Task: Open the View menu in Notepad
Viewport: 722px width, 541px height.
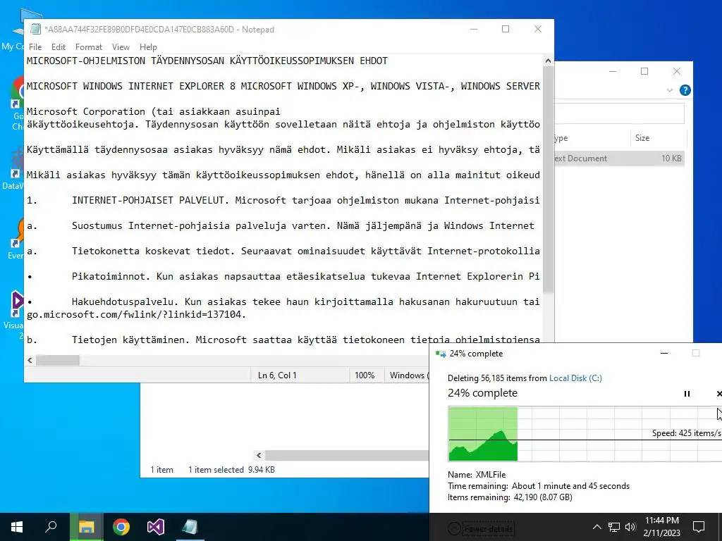Action: tap(121, 47)
